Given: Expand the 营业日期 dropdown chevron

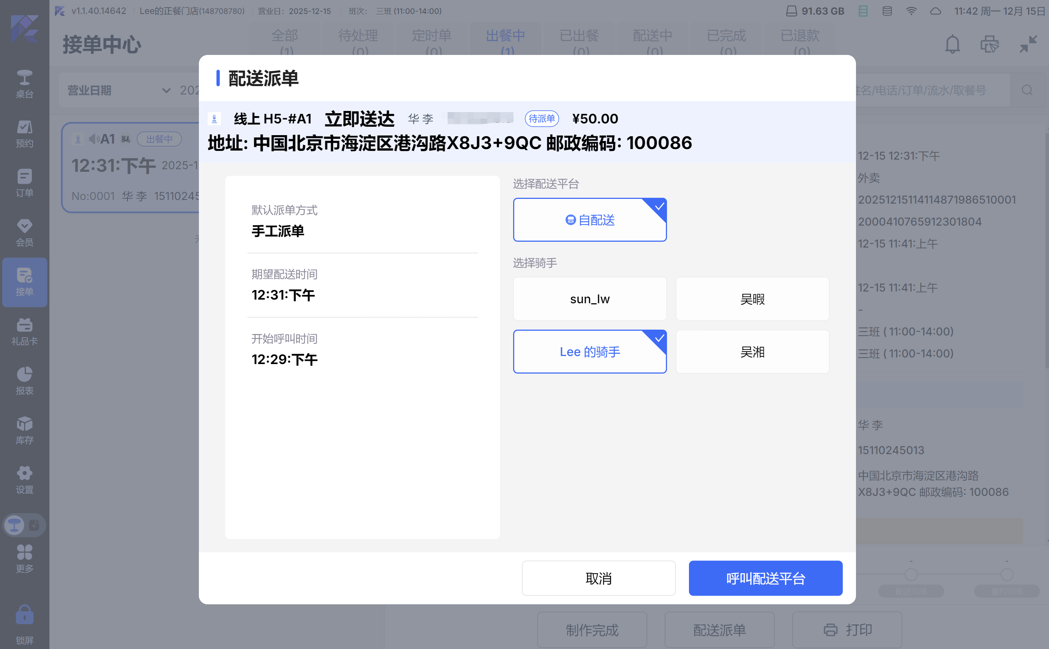Looking at the screenshot, I should tap(166, 90).
